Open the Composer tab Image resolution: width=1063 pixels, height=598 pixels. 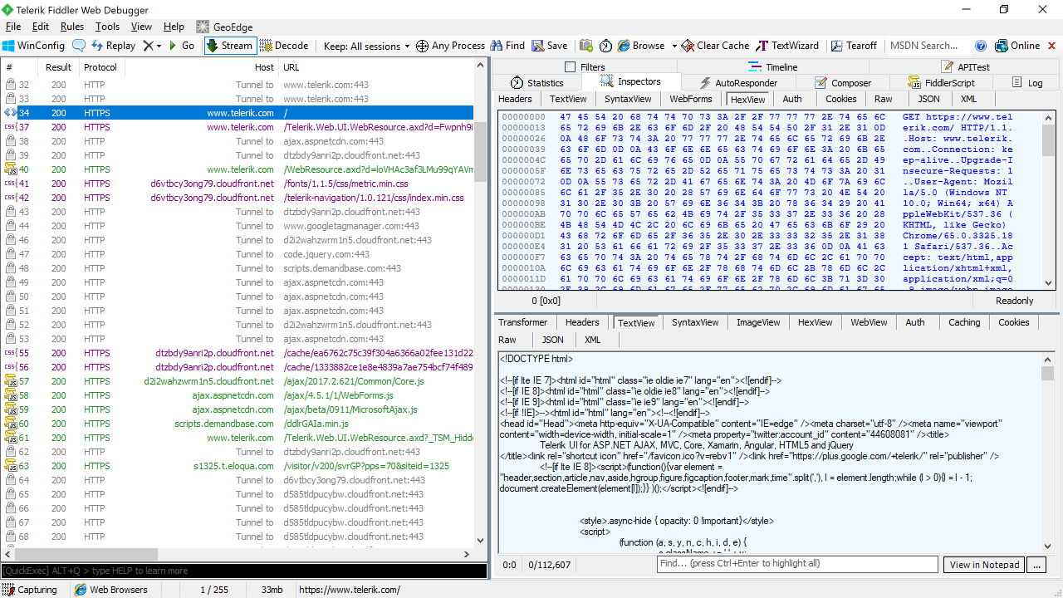(843, 83)
